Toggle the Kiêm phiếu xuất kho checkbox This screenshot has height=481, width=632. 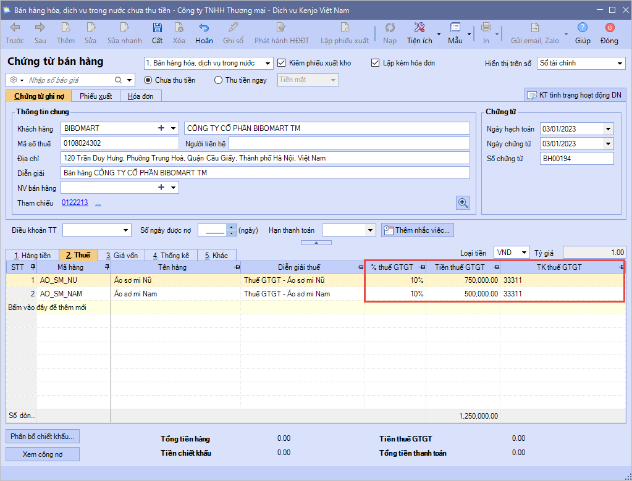(x=282, y=63)
